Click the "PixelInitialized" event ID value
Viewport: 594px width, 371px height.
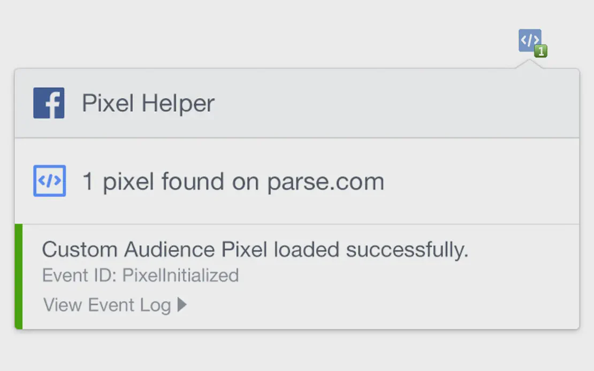point(180,276)
